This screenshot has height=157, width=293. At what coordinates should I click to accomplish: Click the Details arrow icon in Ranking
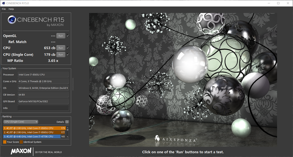pyautogui.click(x=67, y=122)
